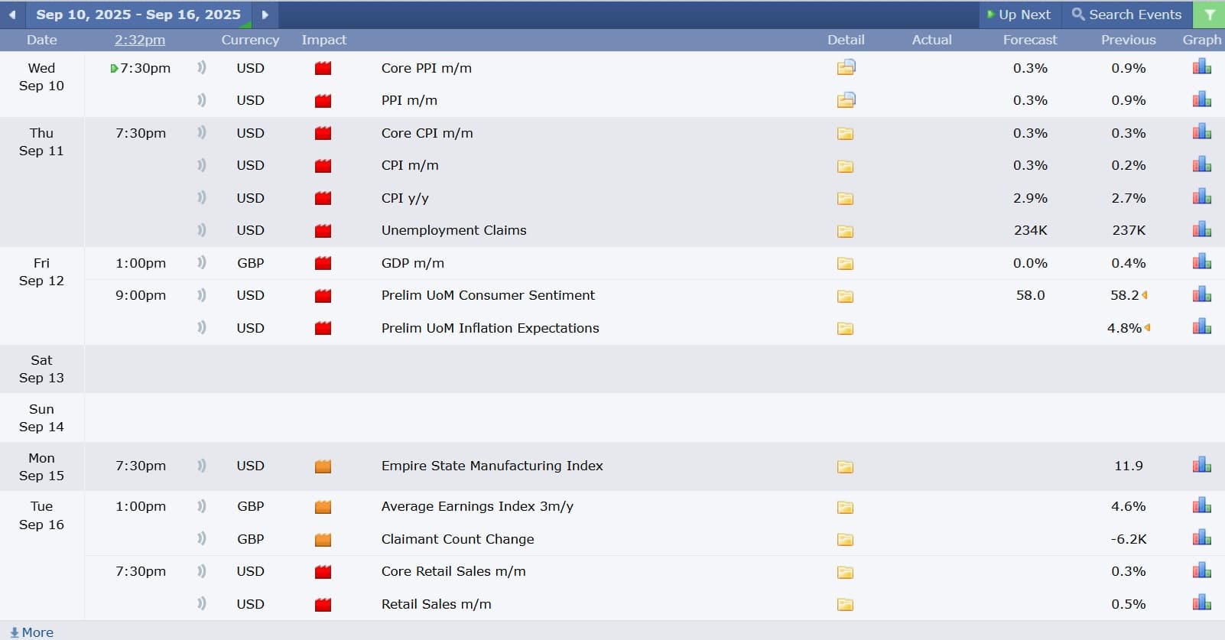Open detail folder for PPI m/m
This screenshot has width=1225, height=640.
pyautogui.click(x=846, y=100)
